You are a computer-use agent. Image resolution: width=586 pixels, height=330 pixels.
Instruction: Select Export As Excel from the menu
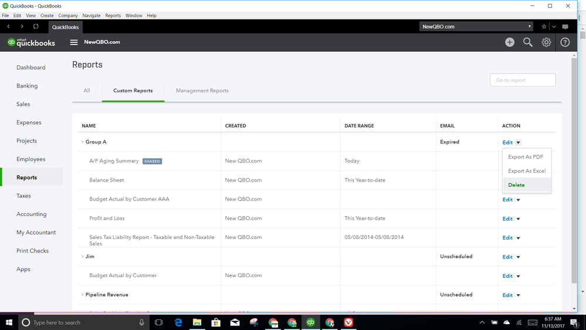coord(527,171)
